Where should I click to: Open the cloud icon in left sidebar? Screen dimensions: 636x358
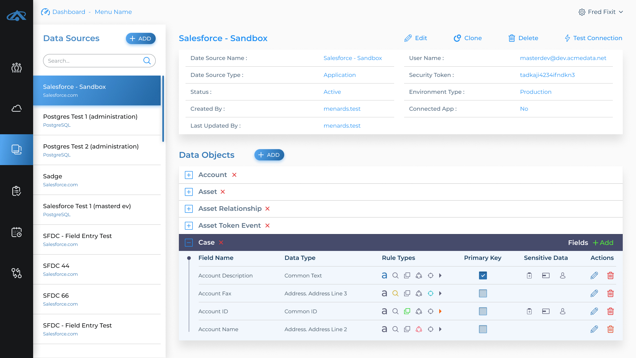pyautogui.click(x=17, y=108)
